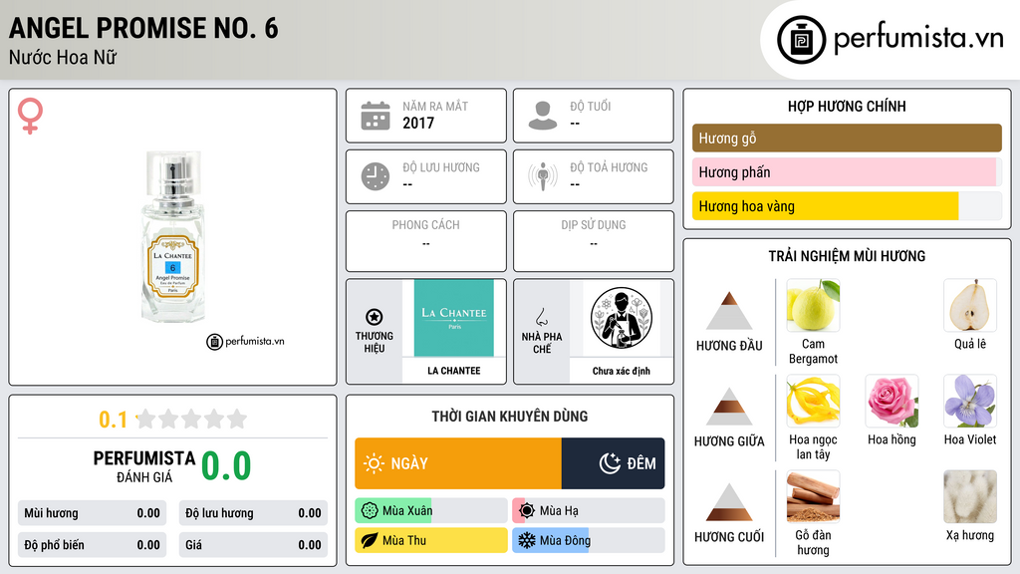The height and width of the screenshot is (574, 1020).
Task: Click the Hương gỗ accord bar
Action: 847,138
